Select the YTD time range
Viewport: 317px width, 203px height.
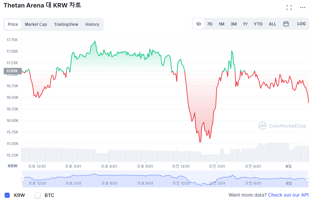[x=258, y=24]
